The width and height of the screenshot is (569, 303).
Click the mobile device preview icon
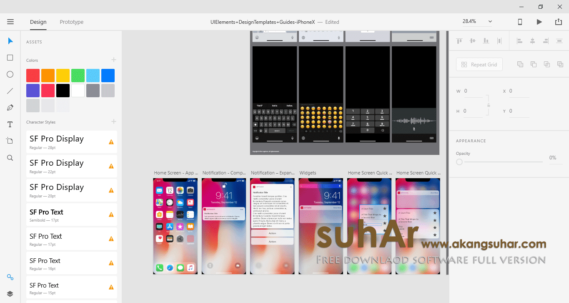(x=520, y=22)
